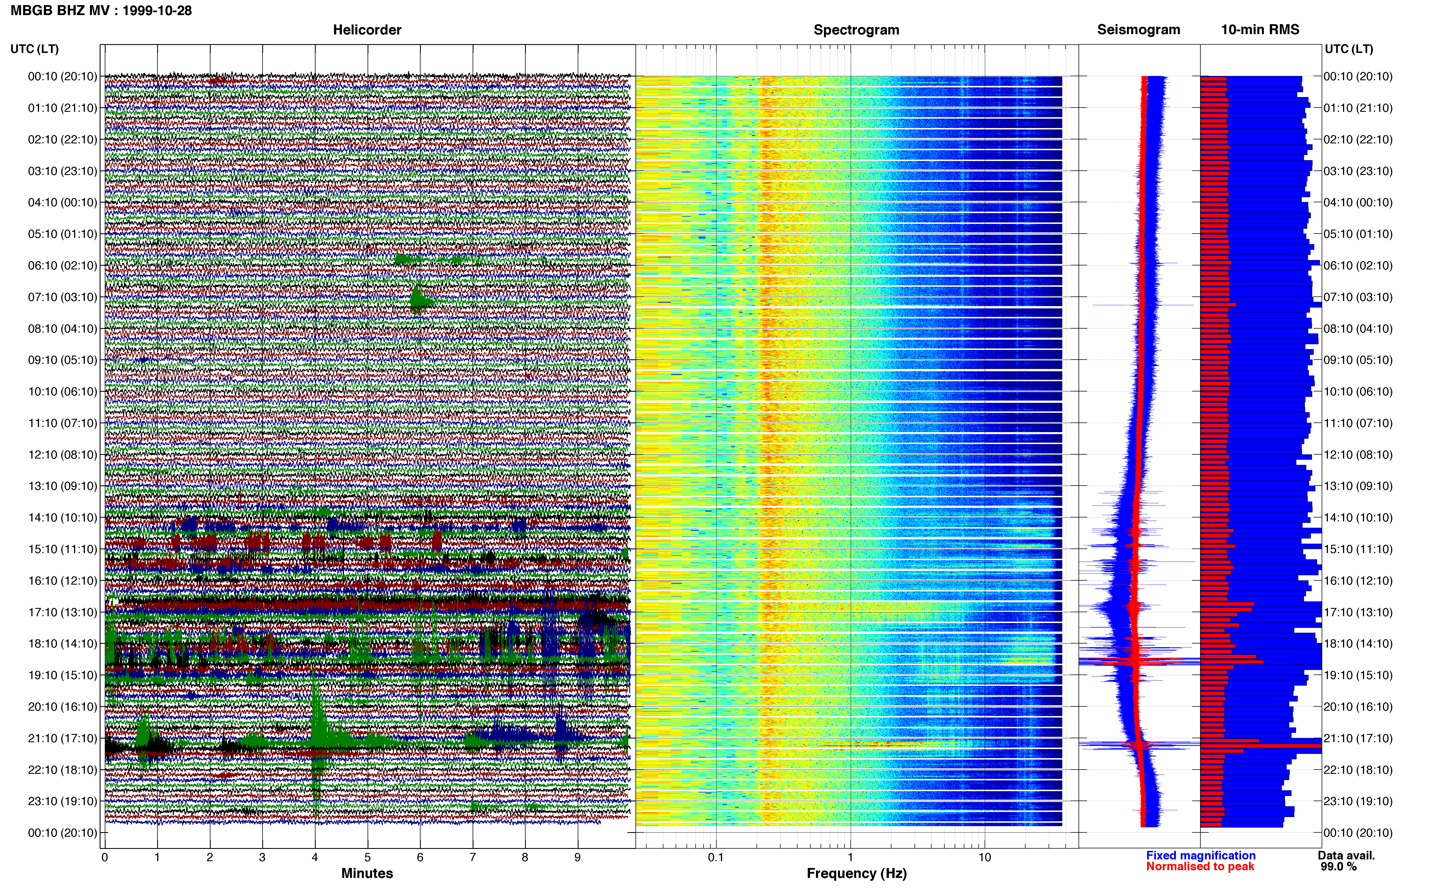This screenshot has width=1429, height=893.
Task: Click the '6' tick on the Minutes axis
Action: (x=420, y=857)
